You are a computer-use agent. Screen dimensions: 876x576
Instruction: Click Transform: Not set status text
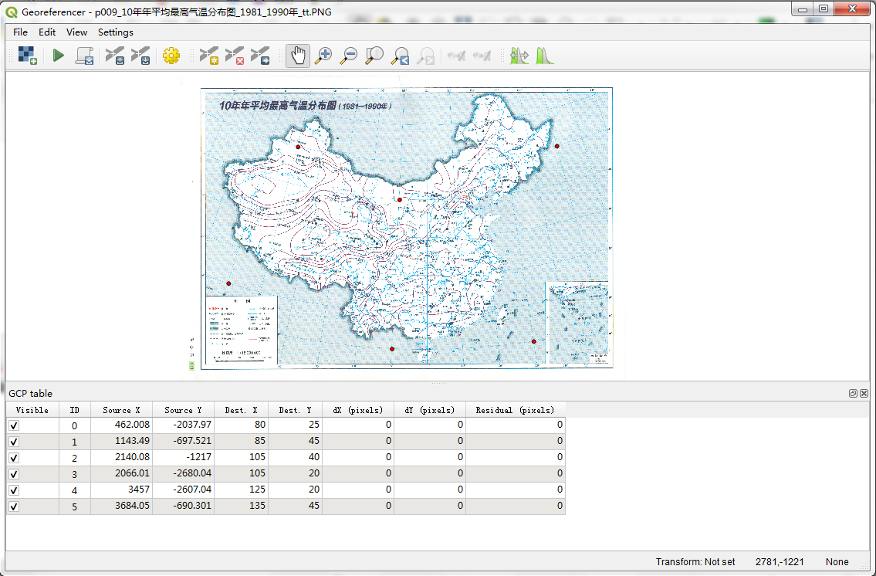(695, 562)
